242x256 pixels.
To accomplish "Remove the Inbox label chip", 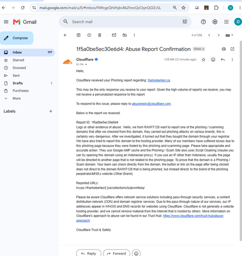I will (203, 49).
